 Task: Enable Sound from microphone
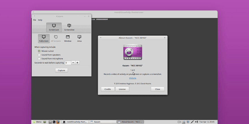click(39, 59)
